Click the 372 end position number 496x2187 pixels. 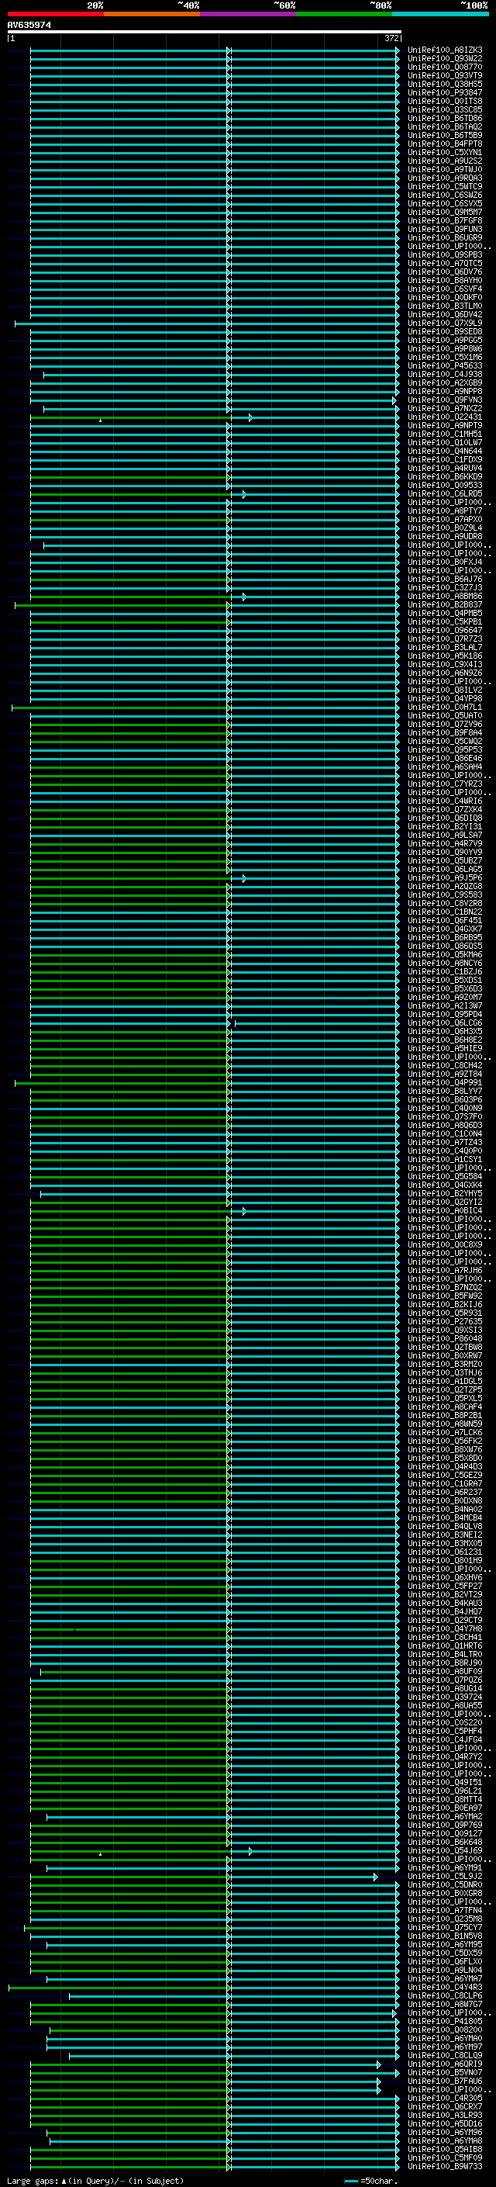pyautogui.click(x=391, y=38)
